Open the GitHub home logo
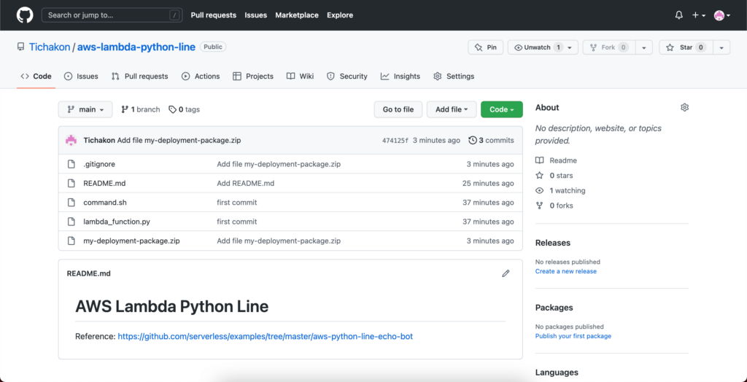The width and height of the screenshot is (747, 382). pos(24,15)
